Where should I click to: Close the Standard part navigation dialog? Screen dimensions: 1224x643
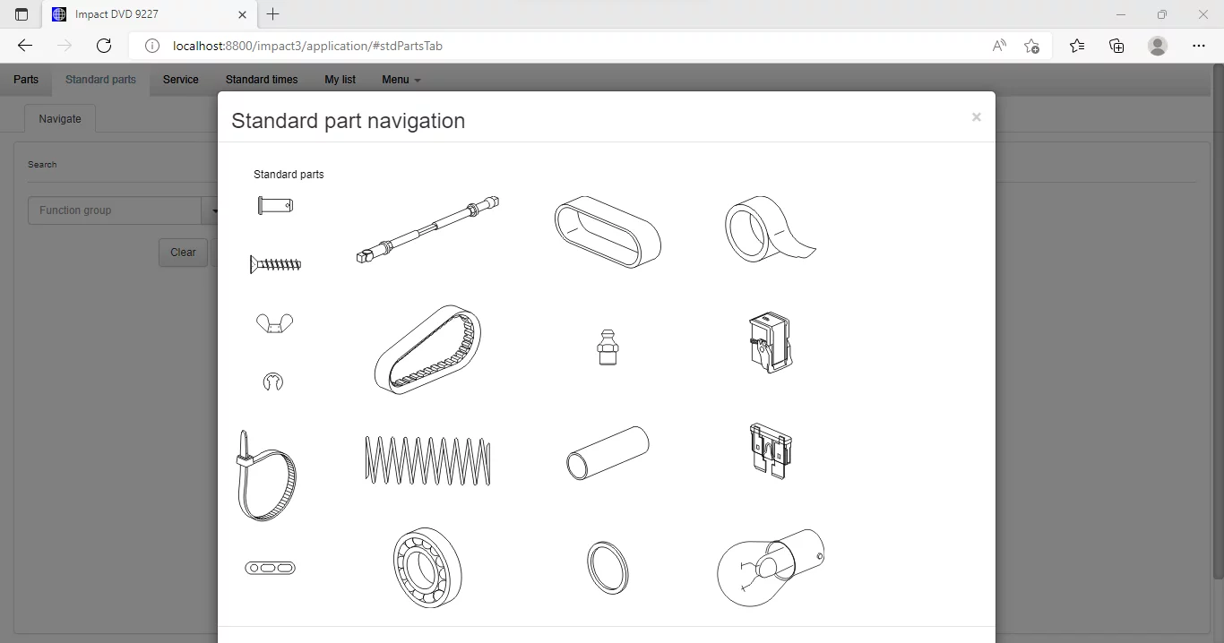pyautogui.click(x=977, y=117)
